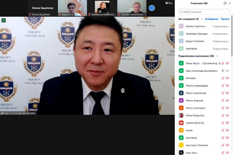This screenshot has width=233, height=155.
Task: Click the green encryption shield icon
Action: [x=3, y=20]
